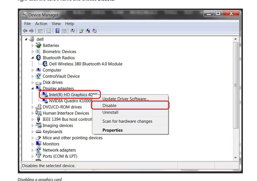Close the Device Manager window
This screenshot has height=181, width=257.
pyautogui.click(x=231, y=13)
